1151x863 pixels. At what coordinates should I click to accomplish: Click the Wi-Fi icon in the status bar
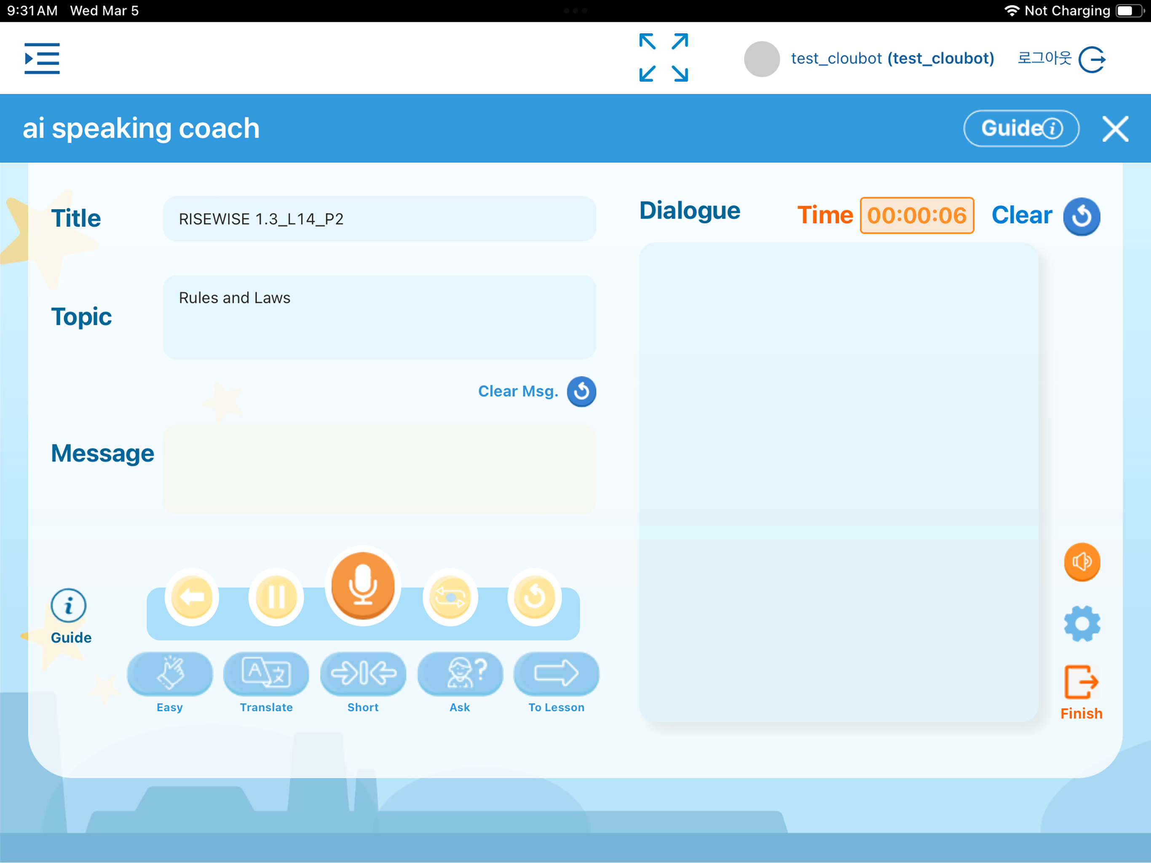click(x=1011, y=11)
